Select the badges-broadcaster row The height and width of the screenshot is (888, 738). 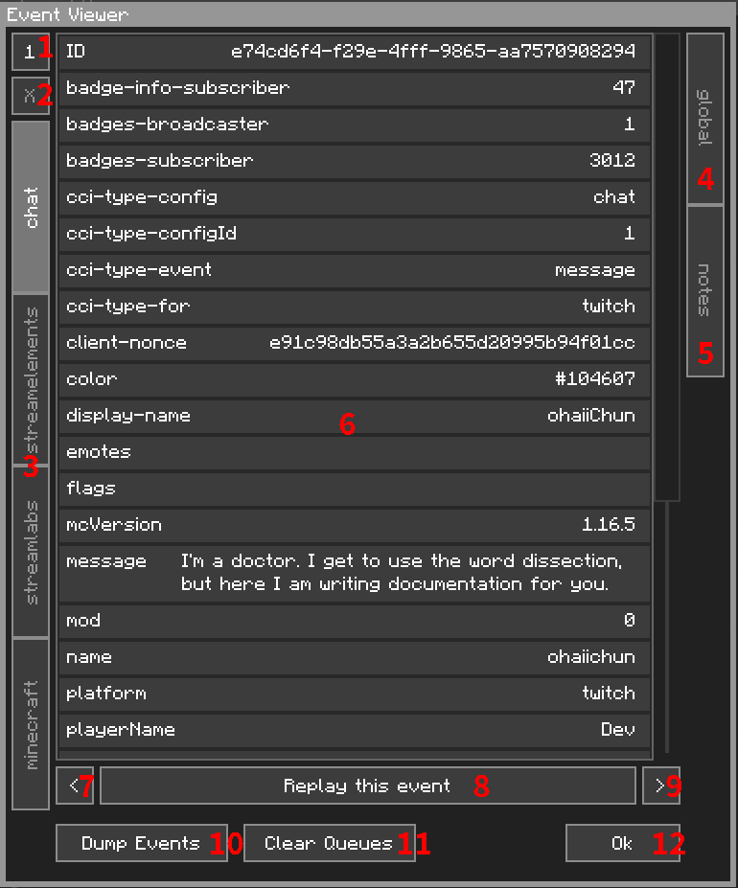tap(355, 124)
